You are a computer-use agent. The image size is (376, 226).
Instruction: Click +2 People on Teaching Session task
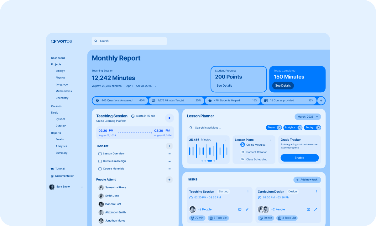point(205,209)
